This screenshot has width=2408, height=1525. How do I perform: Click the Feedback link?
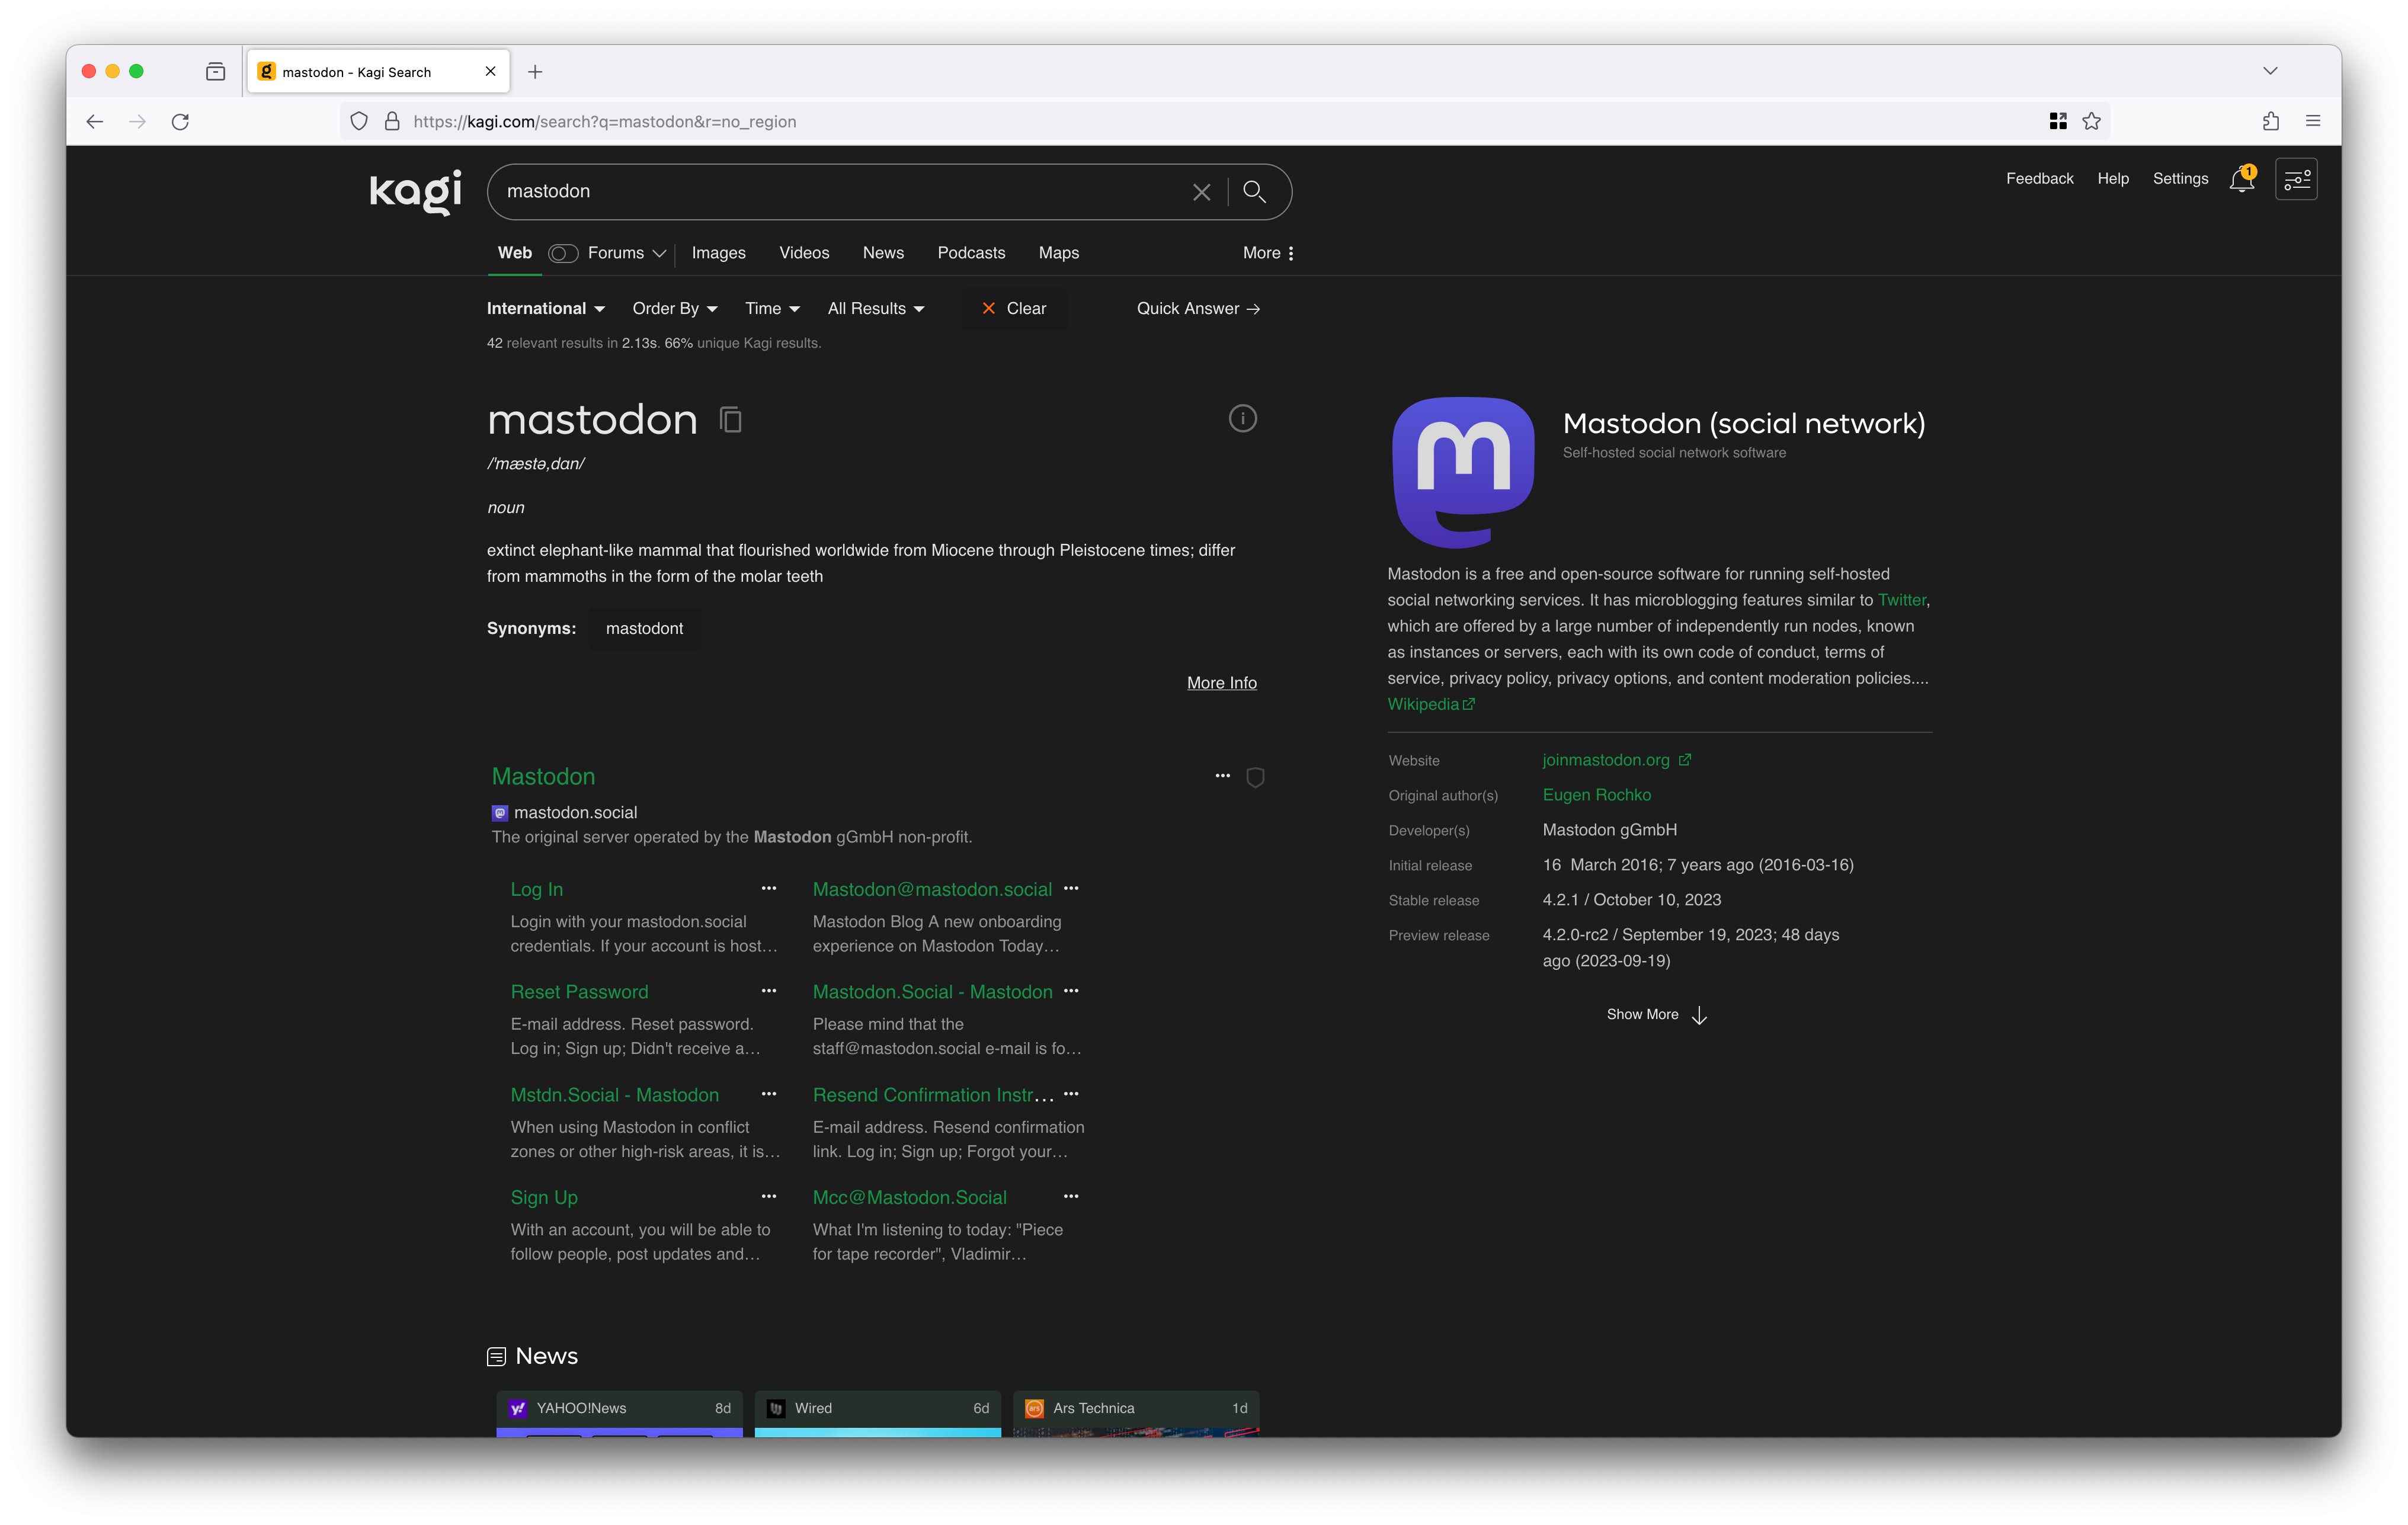tap(2039, 178)
